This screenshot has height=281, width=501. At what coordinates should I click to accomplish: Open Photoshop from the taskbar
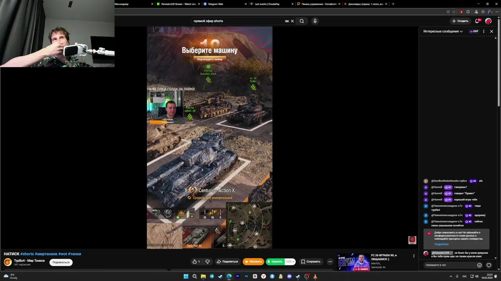coord(246,276)
